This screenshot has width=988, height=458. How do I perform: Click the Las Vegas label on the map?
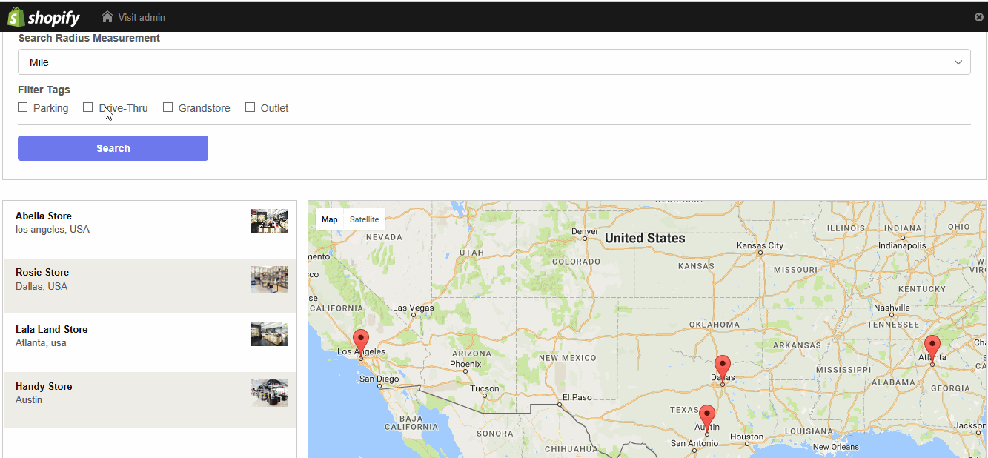coord(413,308)
